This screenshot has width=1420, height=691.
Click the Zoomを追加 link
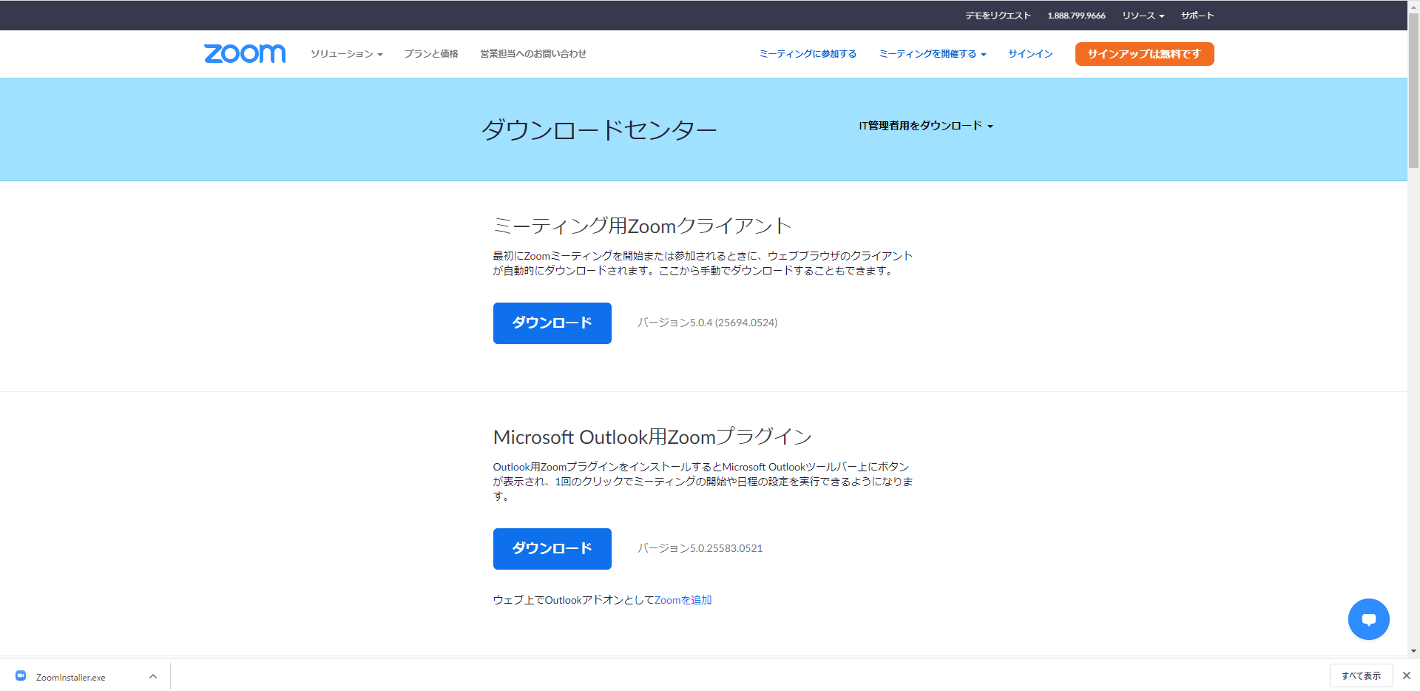coord(683,600)
